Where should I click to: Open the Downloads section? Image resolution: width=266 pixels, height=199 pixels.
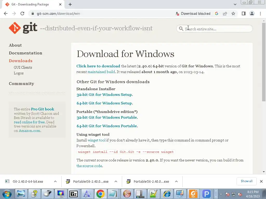pyautogui.click(x=21, y=61)
